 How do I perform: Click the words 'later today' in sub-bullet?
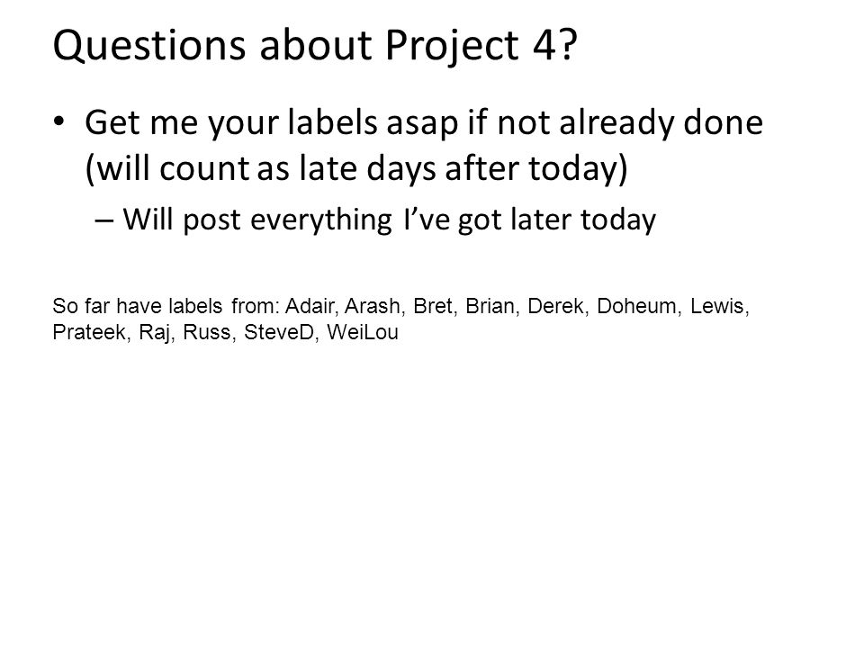coord(583,220)
